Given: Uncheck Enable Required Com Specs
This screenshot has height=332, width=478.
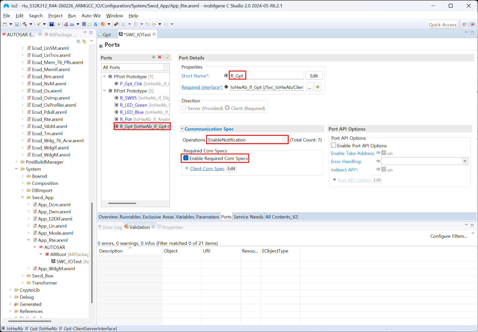Looking at the screenshot, I should click(186, 158).
